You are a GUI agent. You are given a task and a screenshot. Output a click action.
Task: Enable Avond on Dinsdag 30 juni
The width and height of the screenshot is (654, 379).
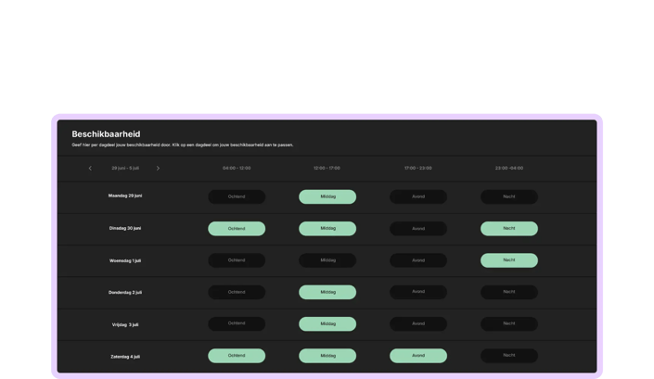(418, 229)
